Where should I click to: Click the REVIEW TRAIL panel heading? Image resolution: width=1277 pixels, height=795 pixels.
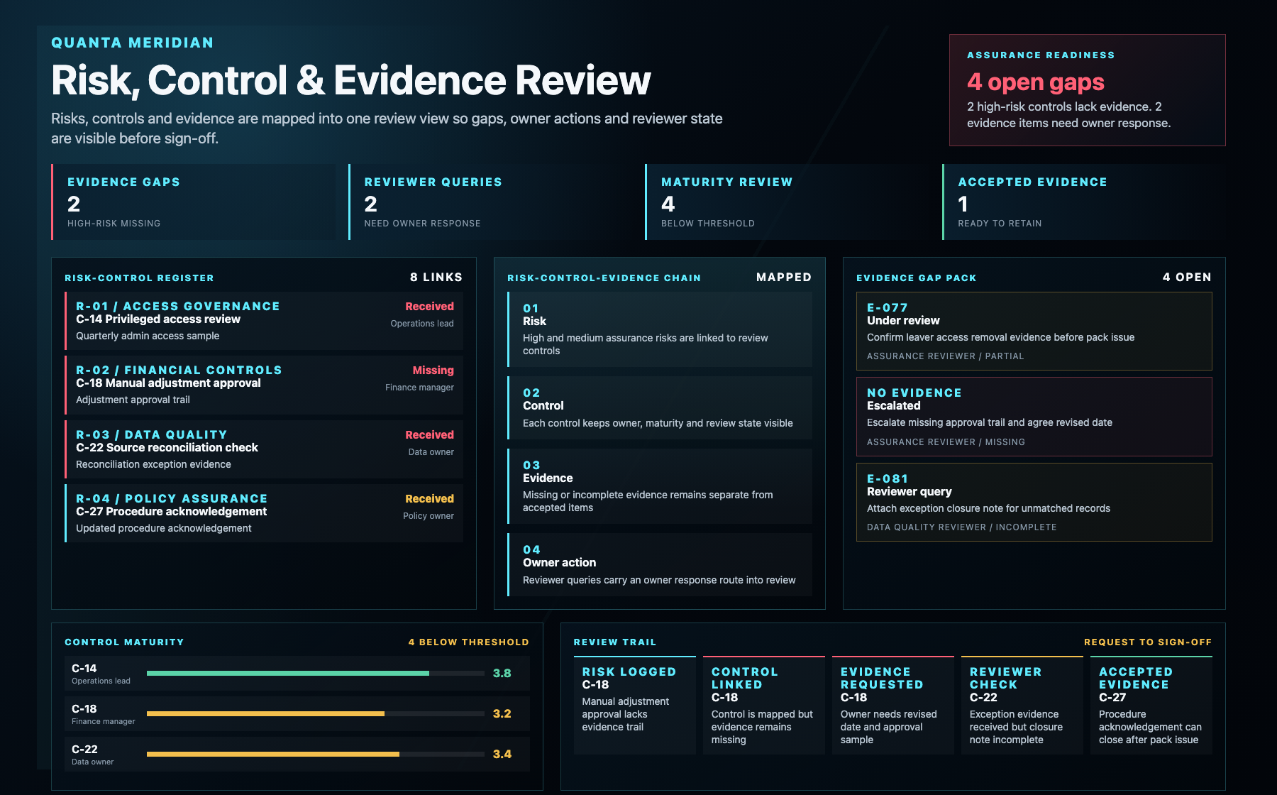[x=615, y=642]
